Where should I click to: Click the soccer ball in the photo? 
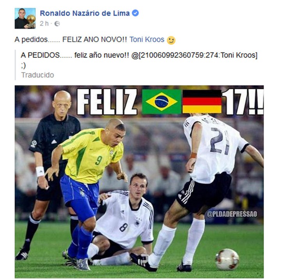point(227,259)
